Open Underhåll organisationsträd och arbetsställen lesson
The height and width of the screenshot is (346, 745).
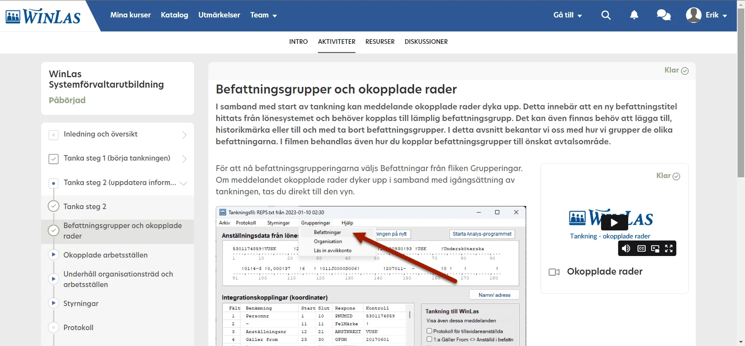118,279
